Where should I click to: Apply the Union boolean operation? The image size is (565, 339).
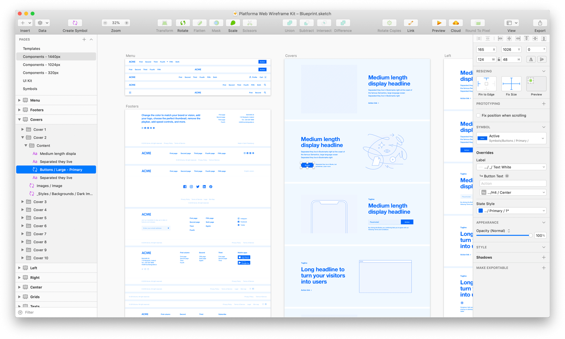click(x=289, y=23)
